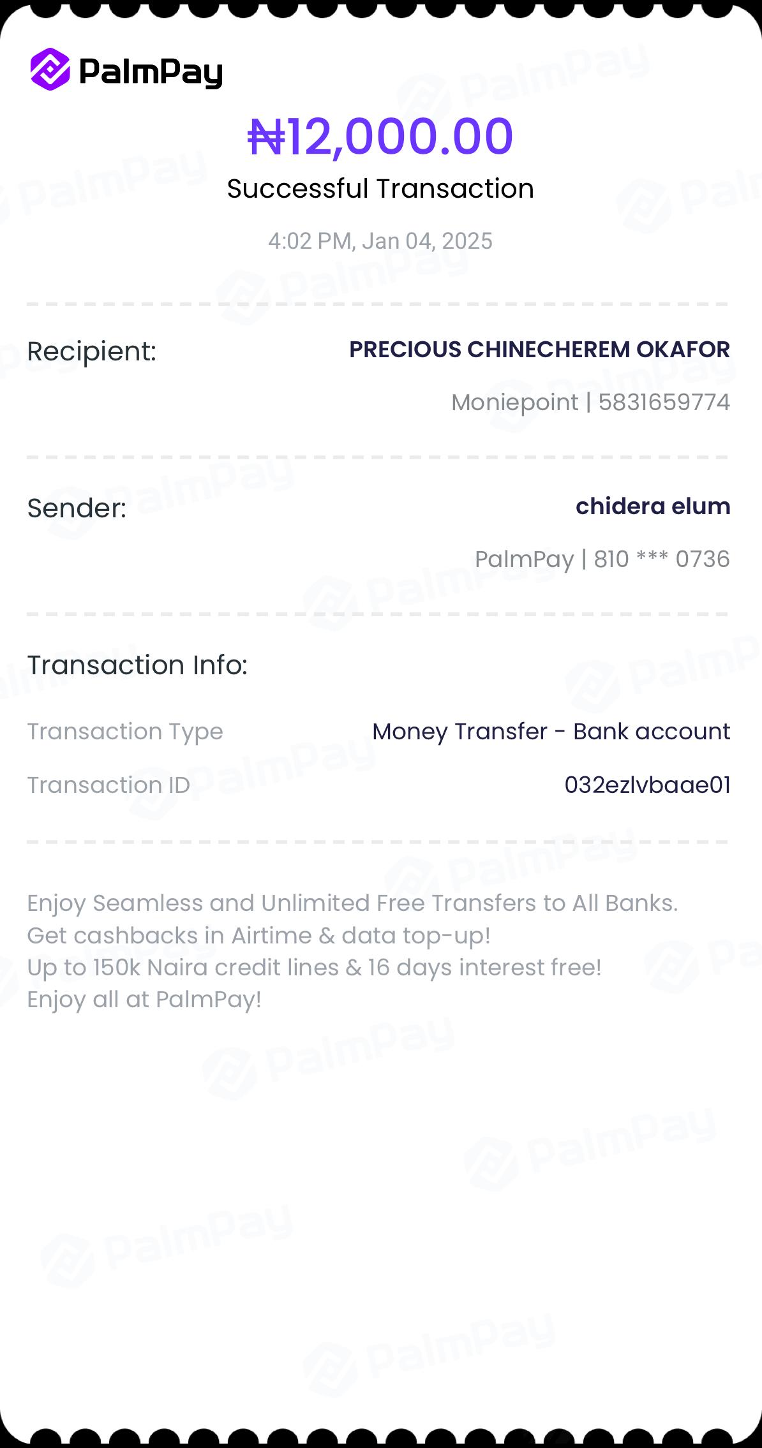Select the ₦12,000.00 transaction amount
Screen dimensions: 762x1448
click(x=380, y=137)
